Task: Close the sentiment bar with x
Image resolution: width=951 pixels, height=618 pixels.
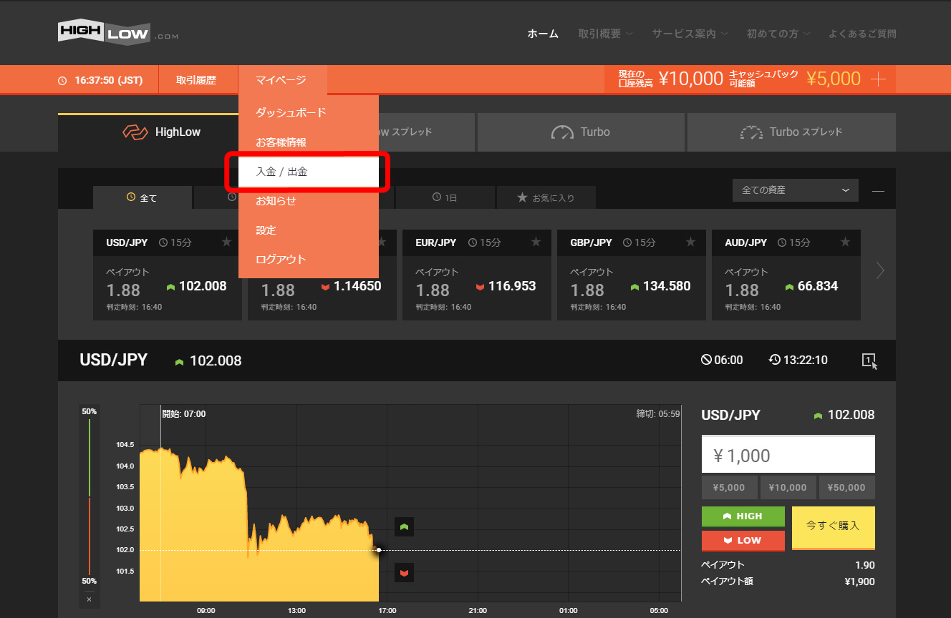Action: point(89,599)
